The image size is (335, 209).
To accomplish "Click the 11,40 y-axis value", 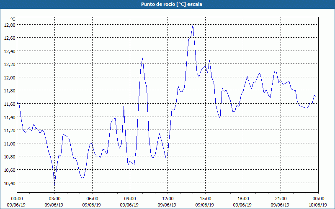I will pyautogui.click(x=10, y=117).
